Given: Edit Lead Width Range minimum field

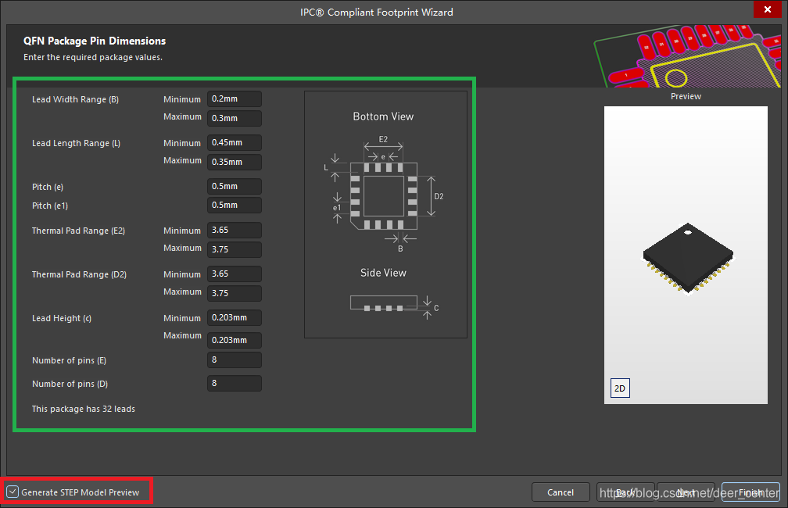Looking at the screenshot, I should [x=235, y=99].
